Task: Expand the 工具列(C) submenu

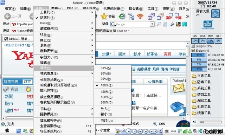Action: tap(64, 12)
